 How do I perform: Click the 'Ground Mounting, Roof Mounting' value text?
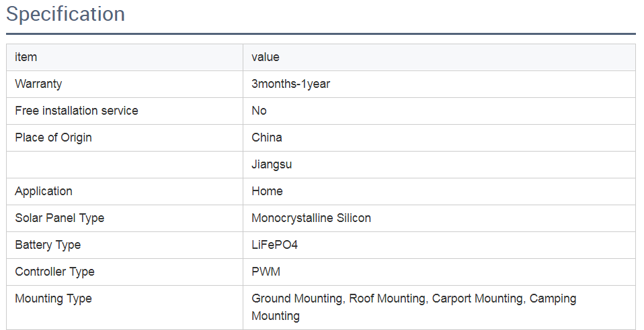(x=338, y=298)
